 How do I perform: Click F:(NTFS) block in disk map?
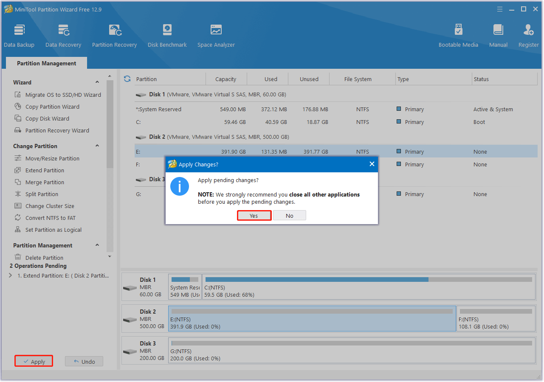(496, 318)
